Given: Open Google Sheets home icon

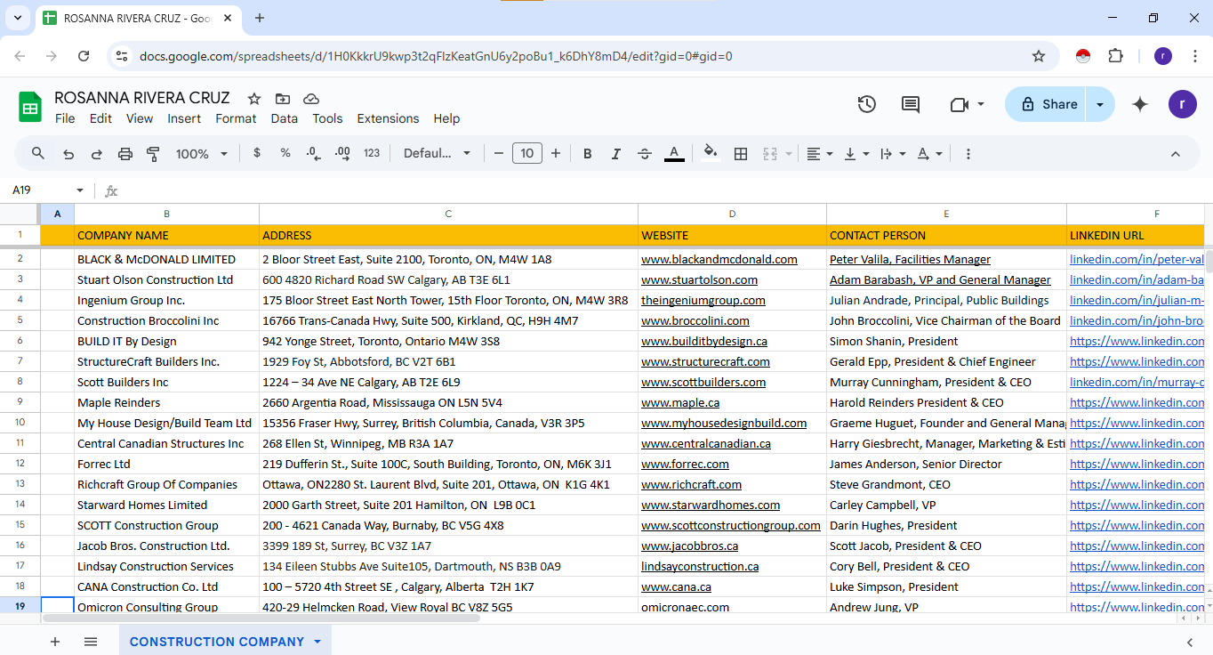Looking at the screenshot, I should point(30,107).
